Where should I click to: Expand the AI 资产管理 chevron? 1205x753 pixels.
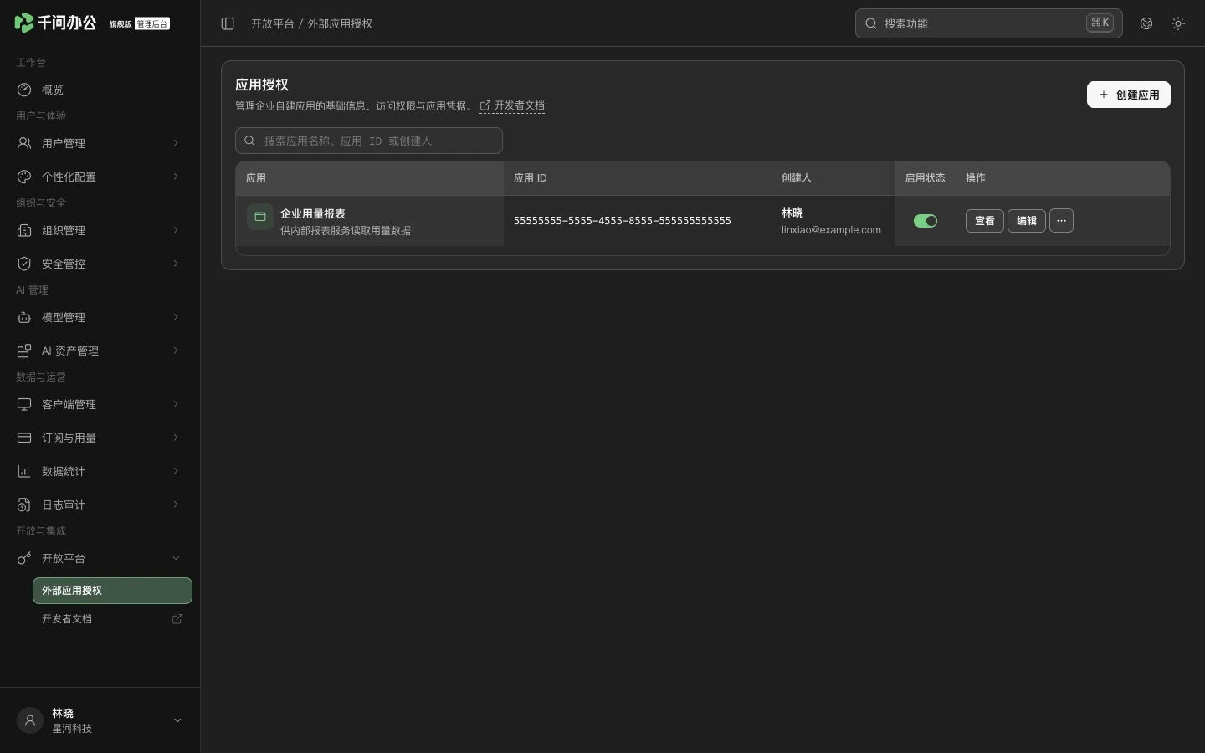(176, 351)
